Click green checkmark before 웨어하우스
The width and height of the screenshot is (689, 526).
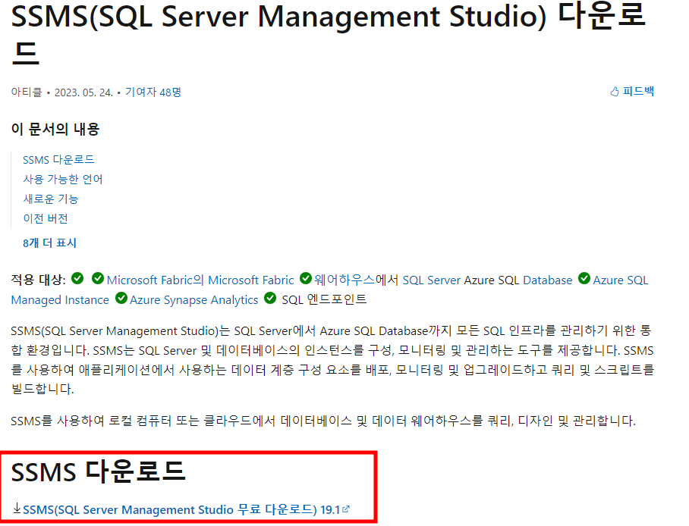[305, 278]
